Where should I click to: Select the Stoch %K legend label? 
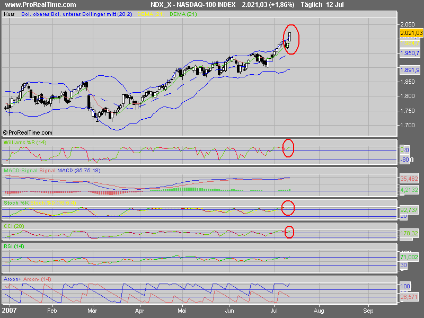pos(16,203)
